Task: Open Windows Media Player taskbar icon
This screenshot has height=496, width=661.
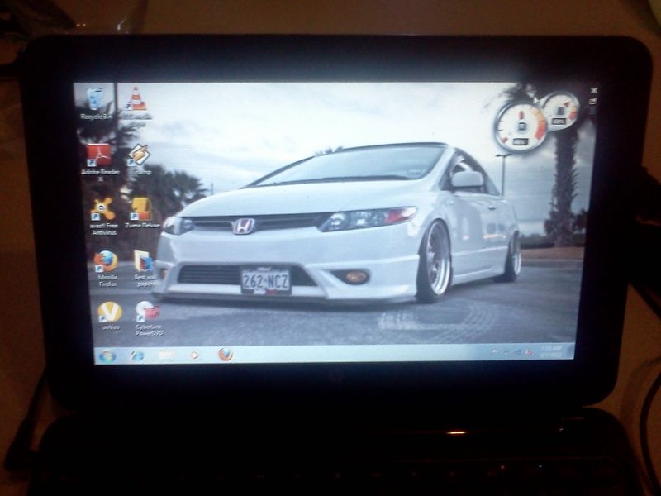Action: (x=195, y=355)
